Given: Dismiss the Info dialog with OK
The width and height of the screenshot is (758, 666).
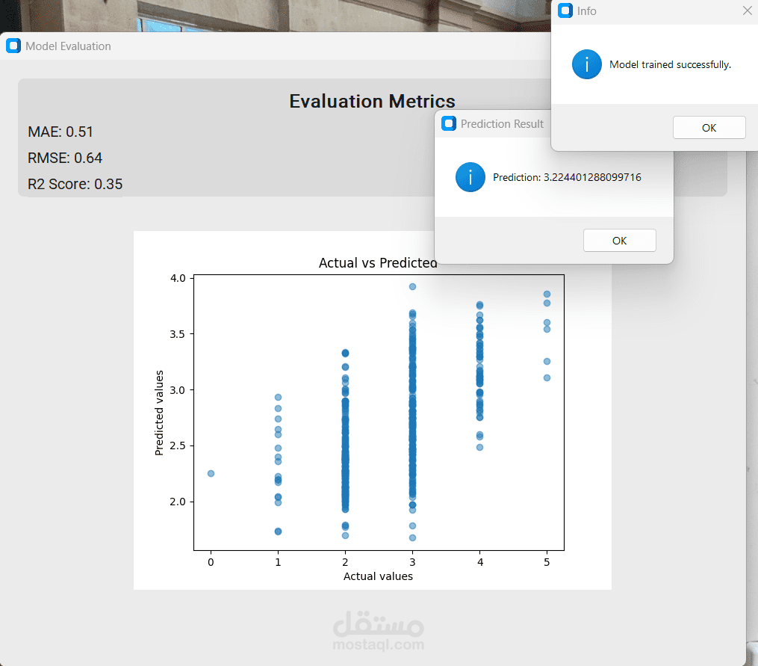Looking at the screenshot, I should (709, 127).
